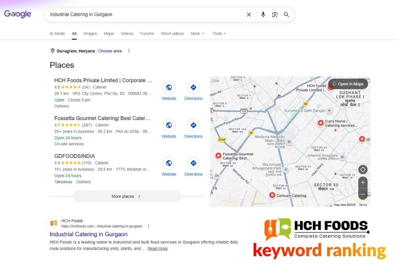Screen dimensions: 398x265
Task: Open the Website globe icon for HCH Foods Private Limited
Action: point(169,87)
